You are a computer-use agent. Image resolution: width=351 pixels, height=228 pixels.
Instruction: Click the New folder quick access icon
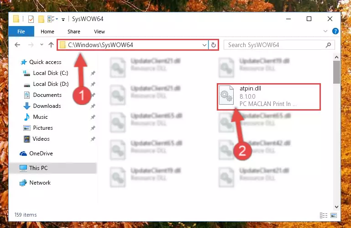(41, 19)
